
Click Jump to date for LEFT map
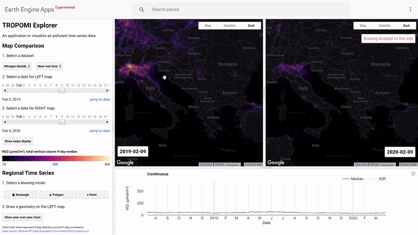tap(99, 99)
